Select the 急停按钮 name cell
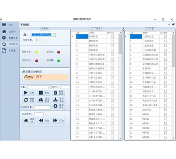Image resolution: width=176 pixels, height=159 pixels. (97, 50)
